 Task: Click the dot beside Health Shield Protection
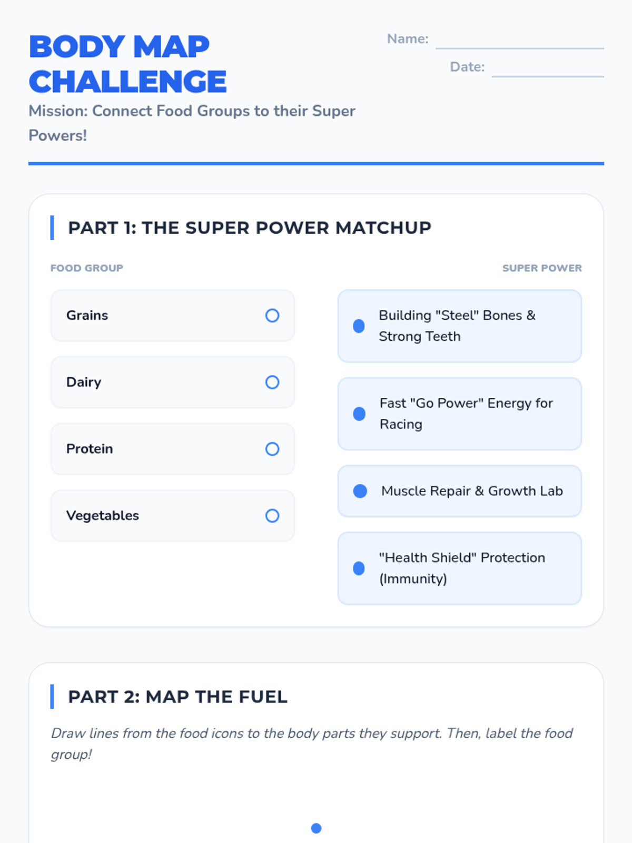coord(359,568)
